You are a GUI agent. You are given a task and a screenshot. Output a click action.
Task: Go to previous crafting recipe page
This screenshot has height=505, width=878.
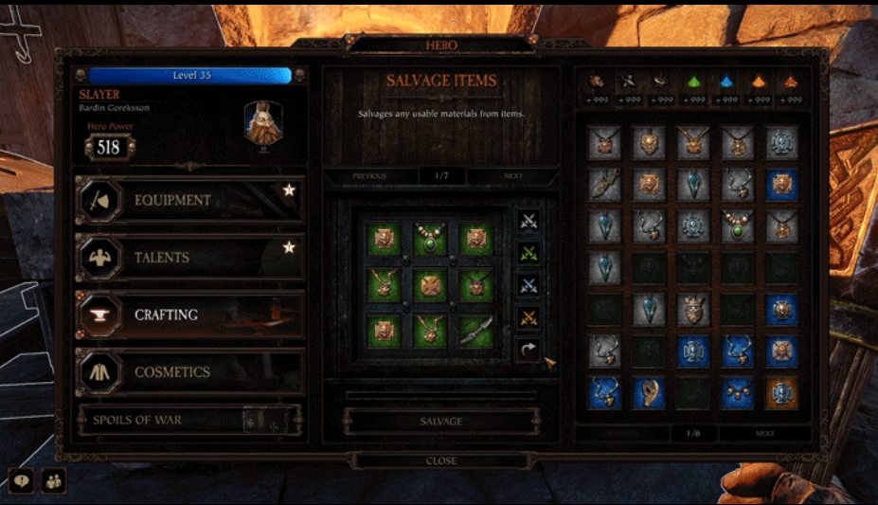pyautogui.click(x=369, y=176)
